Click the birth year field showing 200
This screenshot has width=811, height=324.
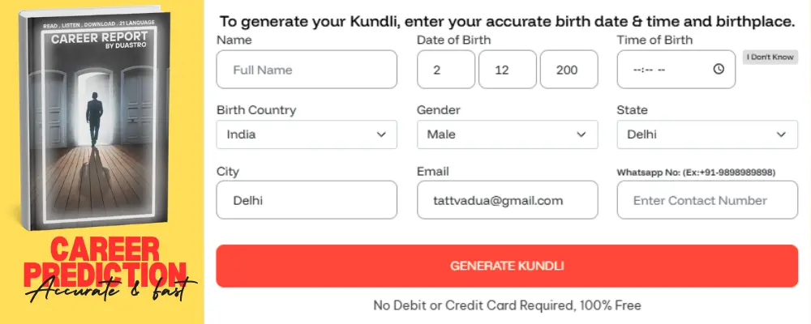click(x=569, y=70)
